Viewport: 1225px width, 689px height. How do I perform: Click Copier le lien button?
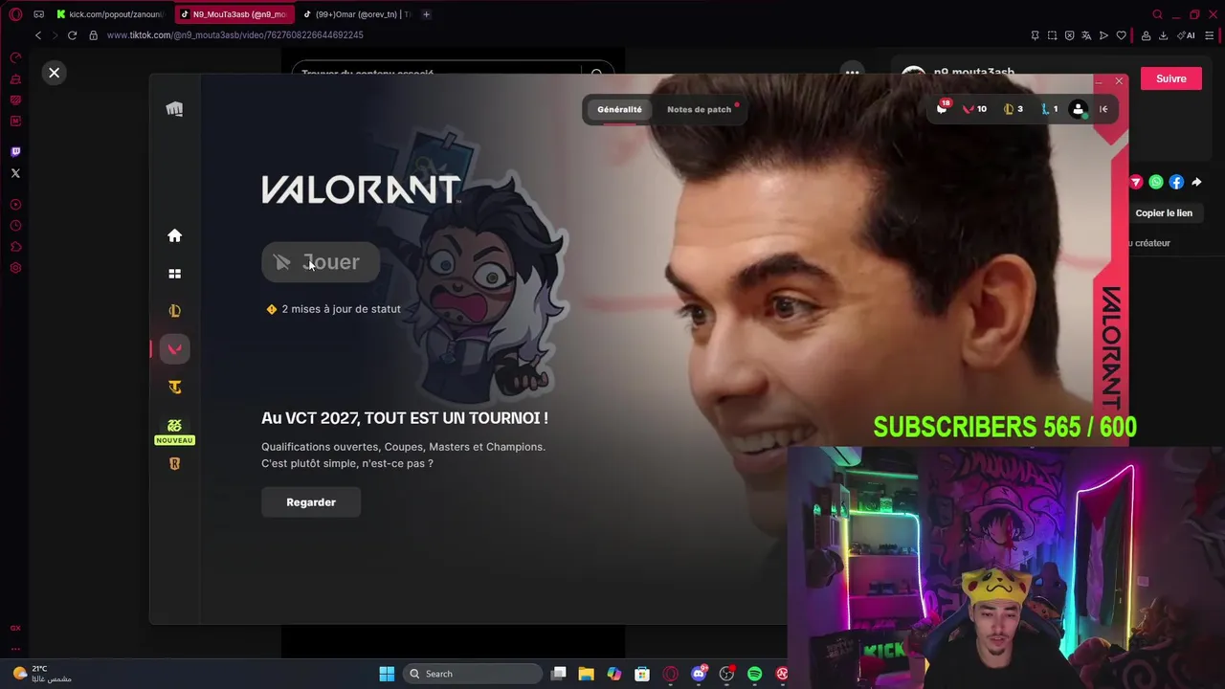[1164, 212]
